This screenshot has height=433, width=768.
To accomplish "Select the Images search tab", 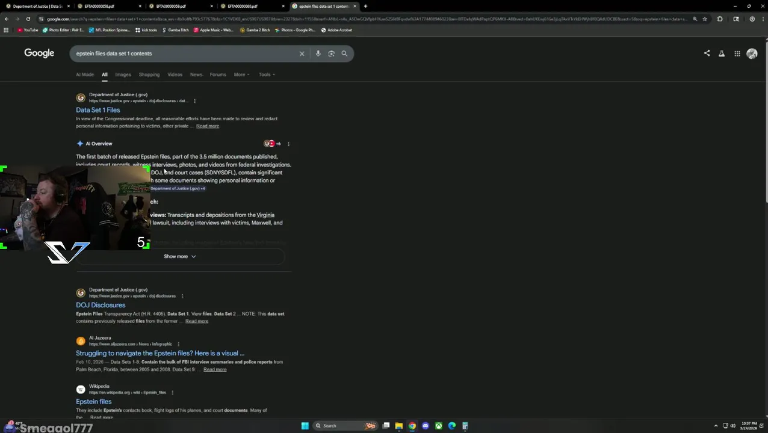I will pos(123,75).
